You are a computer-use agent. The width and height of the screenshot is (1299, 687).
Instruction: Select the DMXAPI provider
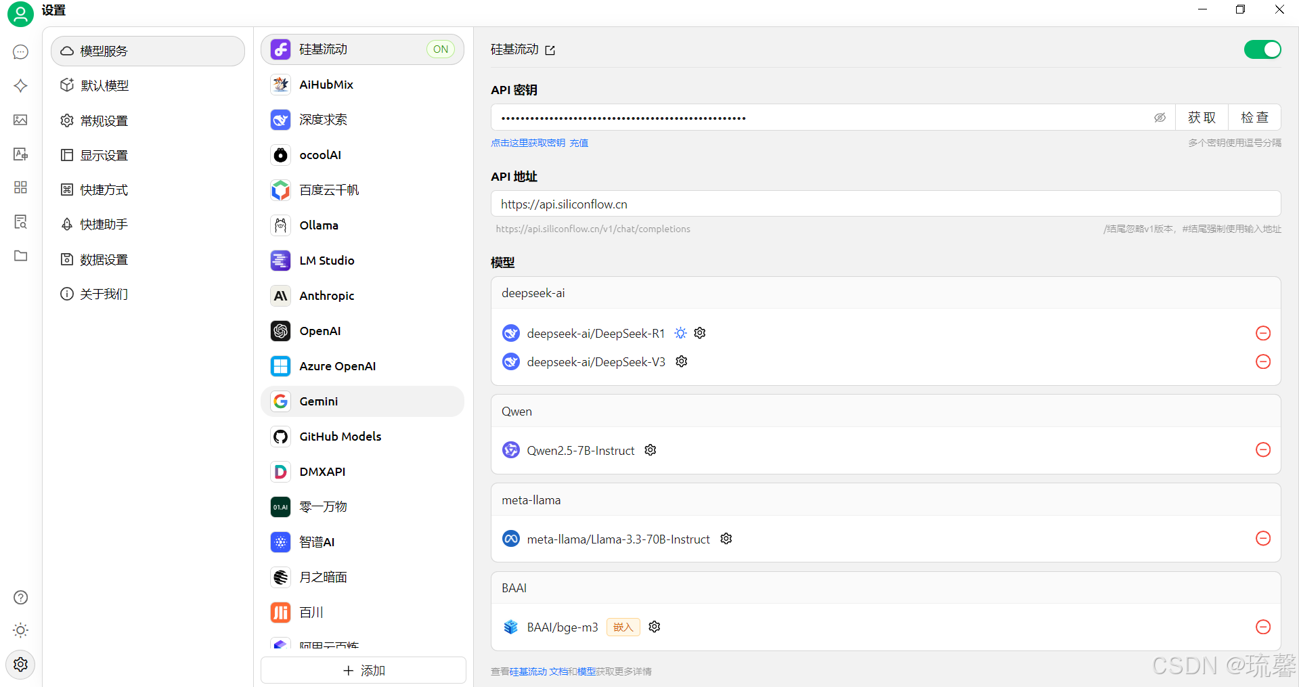pyautogui.click(x=362, y=472)
